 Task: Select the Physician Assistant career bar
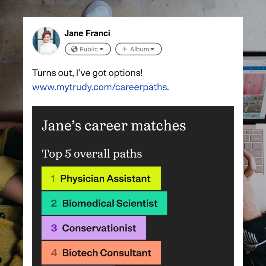(101, 178)
